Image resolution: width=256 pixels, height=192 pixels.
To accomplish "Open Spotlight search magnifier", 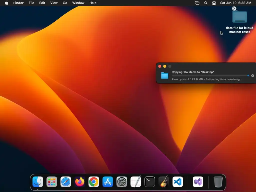I will (x=206, y=3).
